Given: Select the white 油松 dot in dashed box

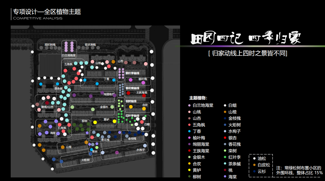Looking at the screenshot, I should 254,159.
